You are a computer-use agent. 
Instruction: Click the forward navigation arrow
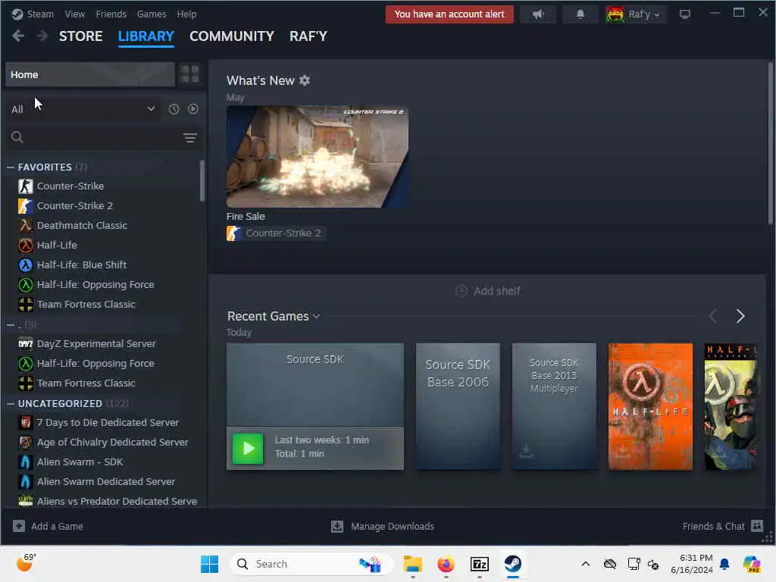pos(42,36)
